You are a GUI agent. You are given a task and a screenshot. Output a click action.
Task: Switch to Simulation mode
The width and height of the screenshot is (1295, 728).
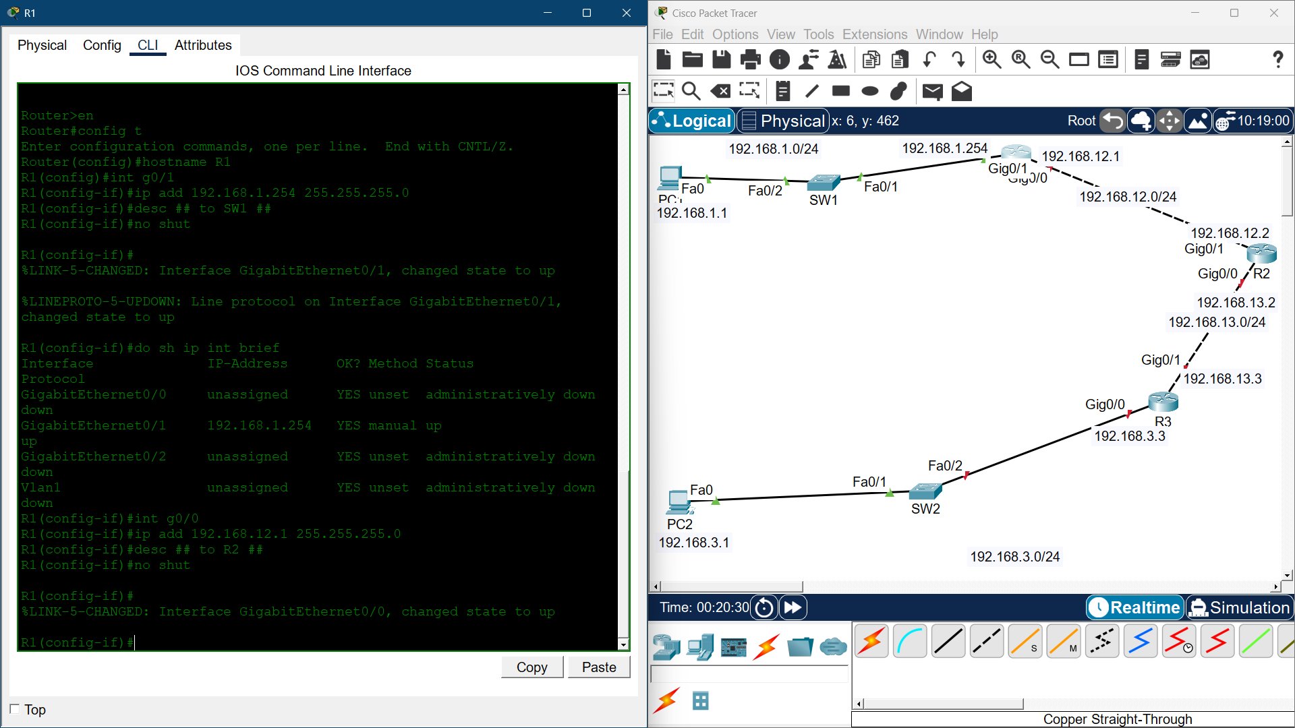click(x=1240, y=608)
